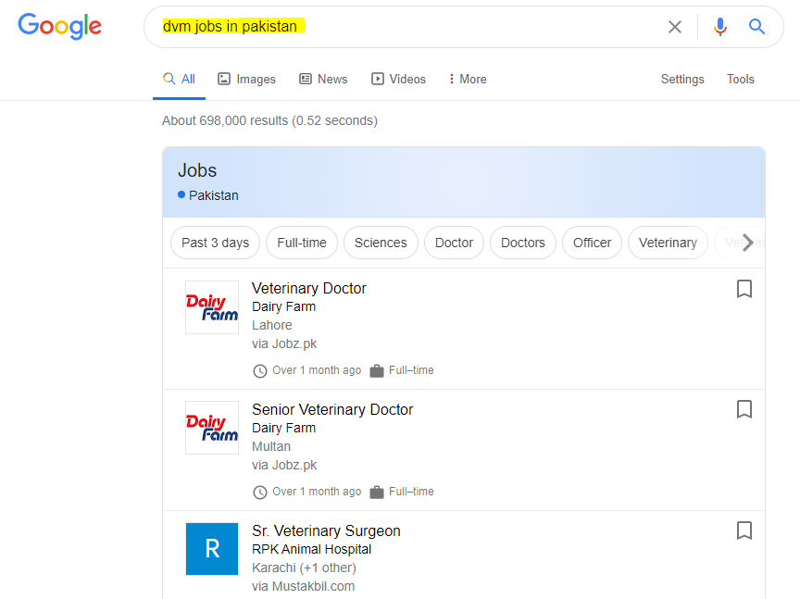Click the Multan location text
Screen dimensions: 800x599
(x=271, y=446)
